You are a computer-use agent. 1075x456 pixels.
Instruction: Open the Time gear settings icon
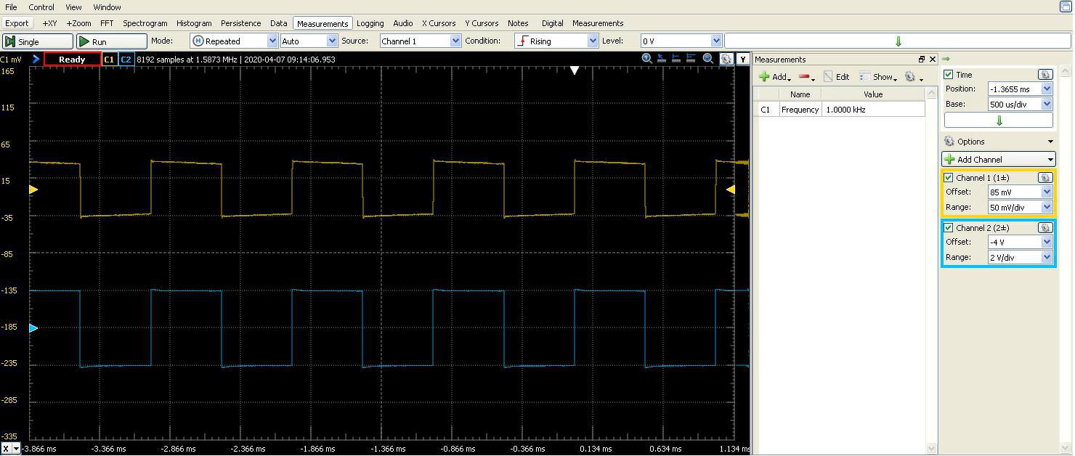1044,75
